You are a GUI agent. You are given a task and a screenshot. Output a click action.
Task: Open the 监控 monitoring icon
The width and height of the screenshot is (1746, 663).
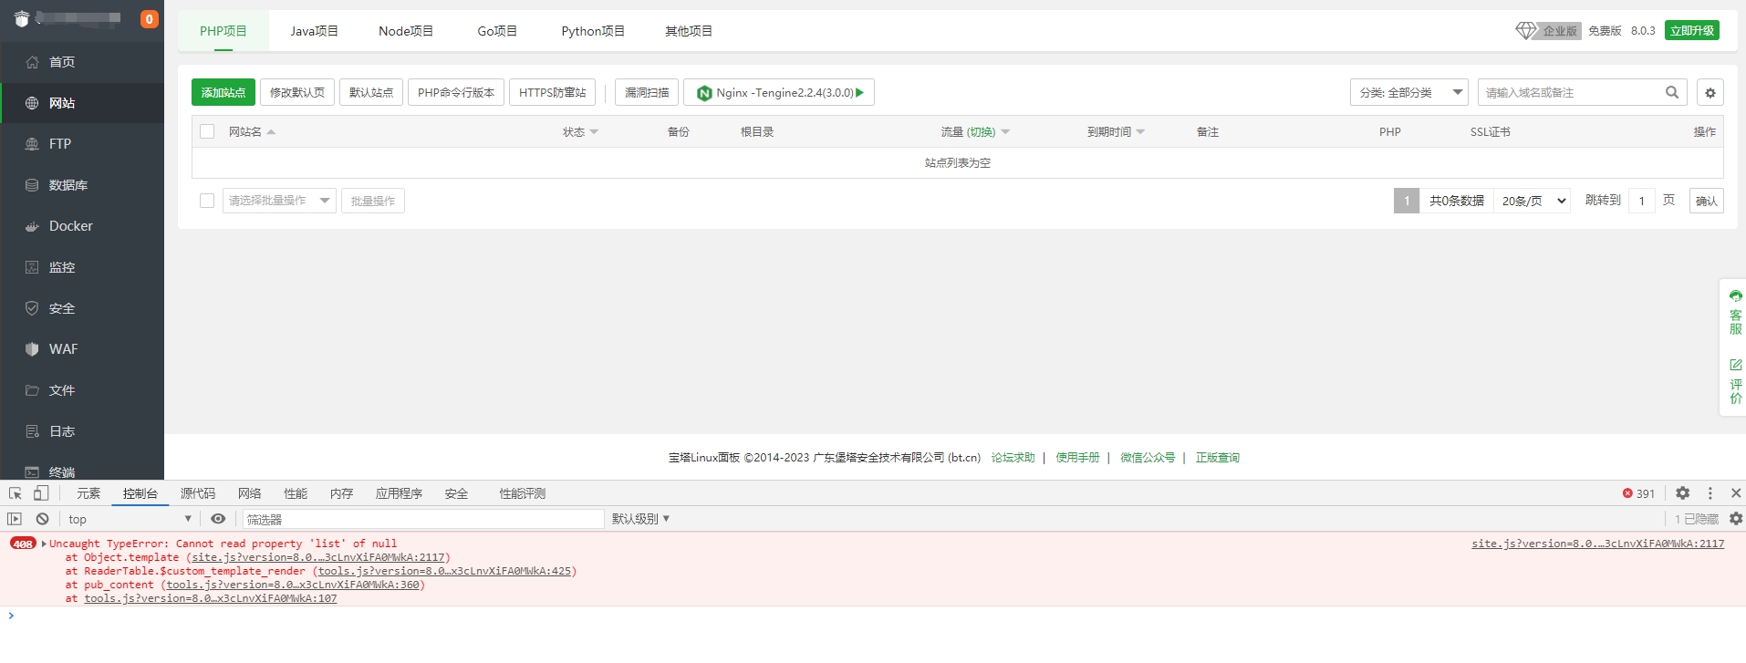pos(32,267)
